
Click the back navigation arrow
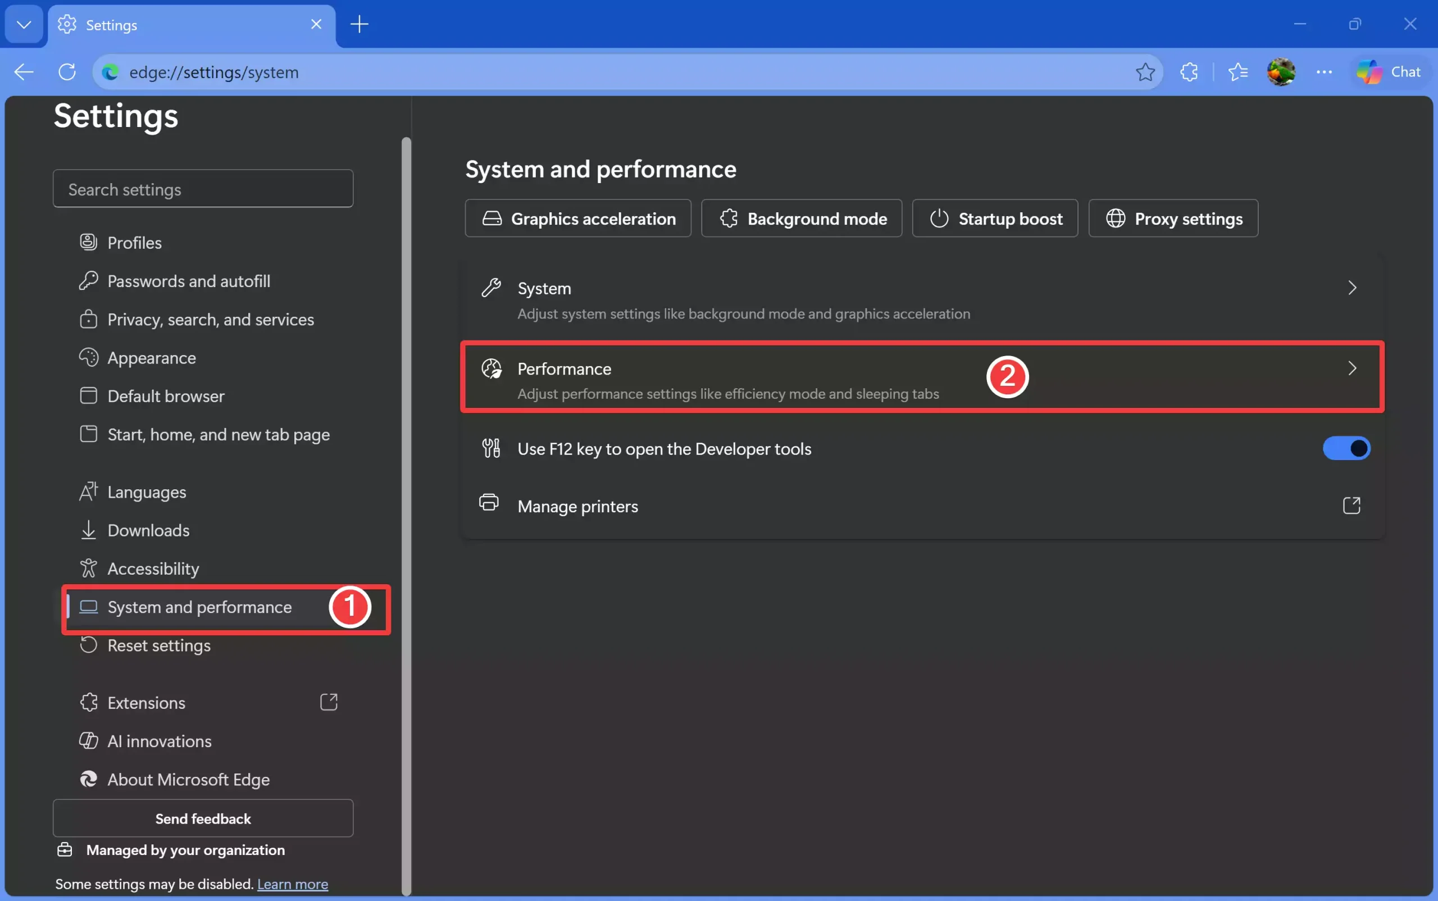tap(22, 71)
